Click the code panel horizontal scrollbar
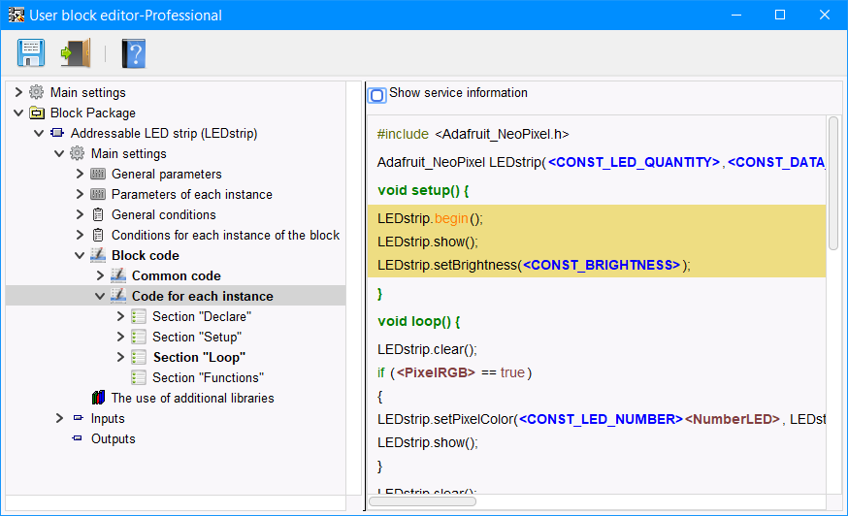 click(422, 501)
